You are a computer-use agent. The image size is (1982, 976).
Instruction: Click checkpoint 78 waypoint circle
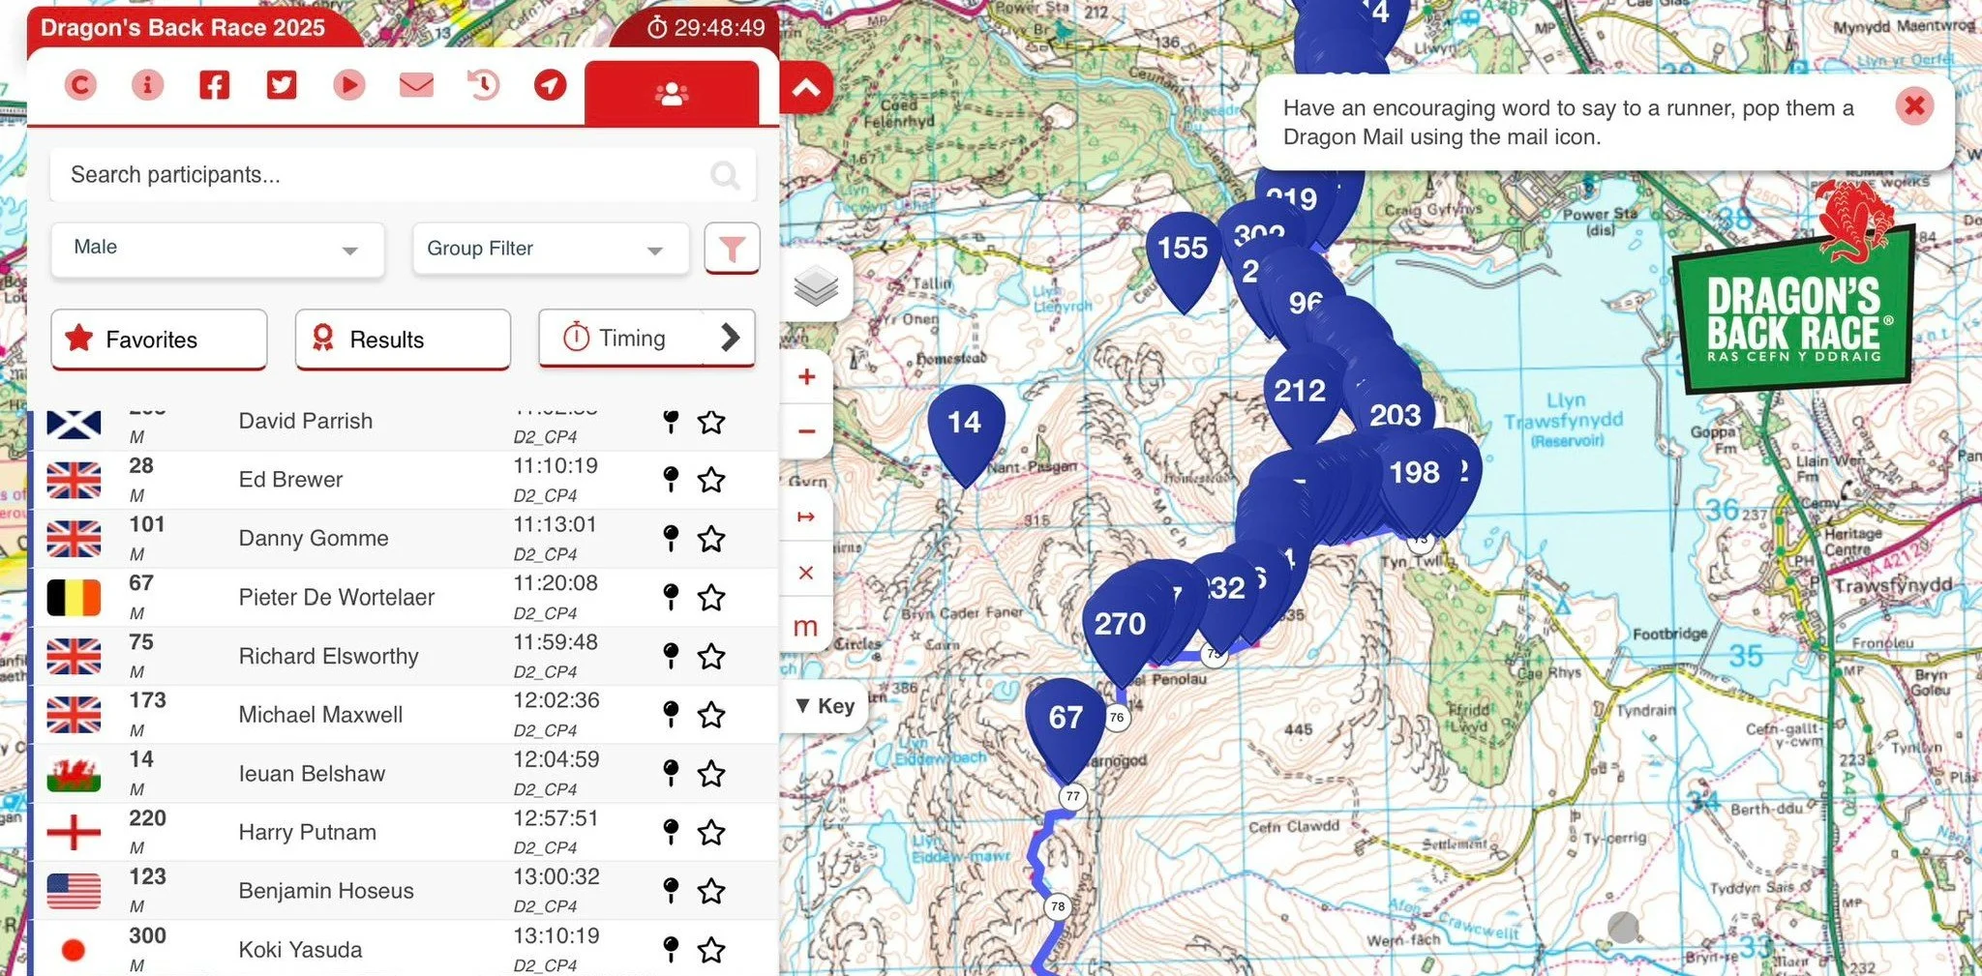coord(1058,906)
